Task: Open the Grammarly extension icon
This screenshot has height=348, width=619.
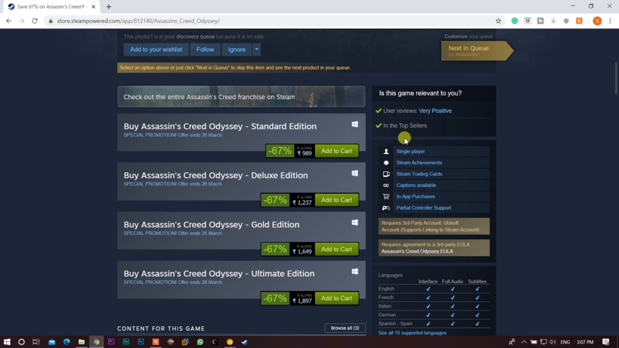Action: point(514,21)
